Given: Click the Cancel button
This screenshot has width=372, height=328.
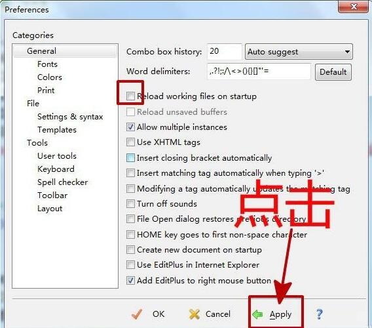Looking at the screenshot, I should (210, 314).
